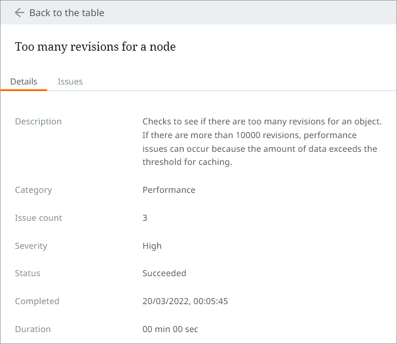Click the Succeeded status value
This screenshot has width=397, height=344.
pos(164,273)
